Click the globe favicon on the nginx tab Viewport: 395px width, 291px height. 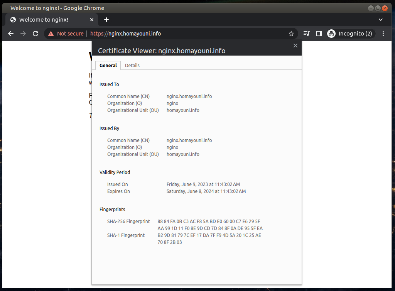click(13, 20)
